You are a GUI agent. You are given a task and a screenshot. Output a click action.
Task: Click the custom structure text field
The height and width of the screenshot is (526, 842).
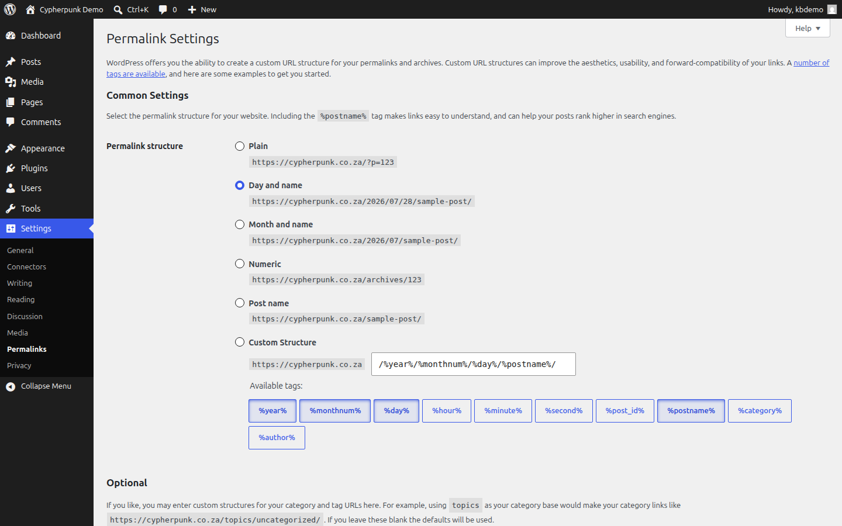pos(474,364)
